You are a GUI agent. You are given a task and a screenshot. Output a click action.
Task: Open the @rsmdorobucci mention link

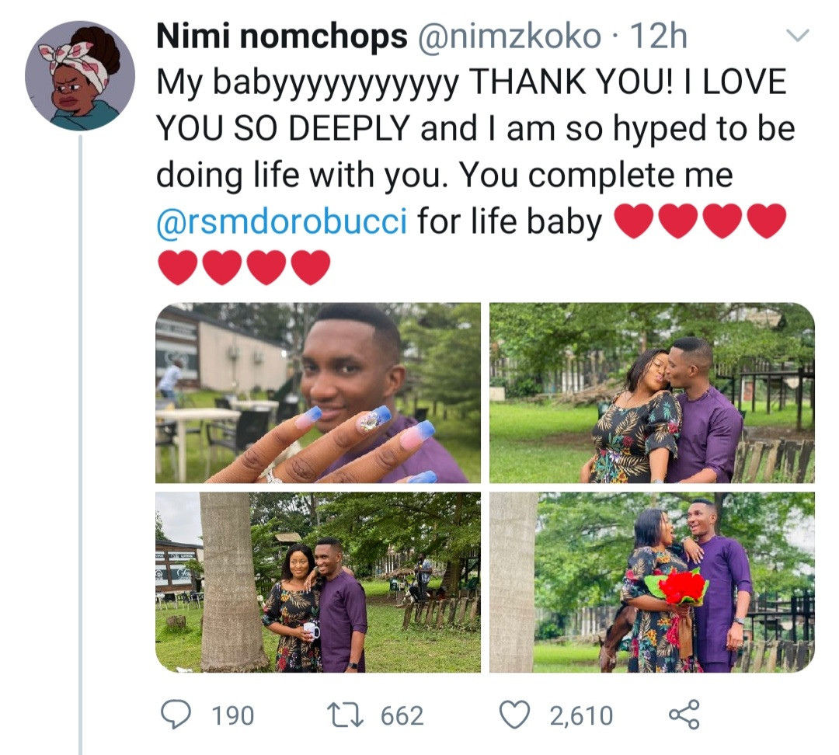point(282,221)
